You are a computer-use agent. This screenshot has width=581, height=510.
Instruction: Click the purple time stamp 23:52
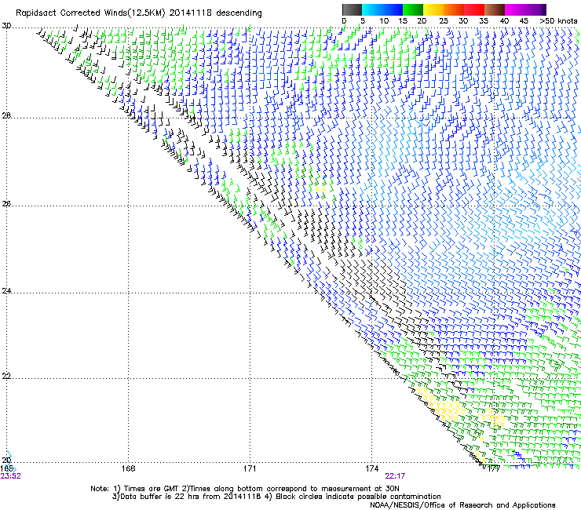pos(10,476)
